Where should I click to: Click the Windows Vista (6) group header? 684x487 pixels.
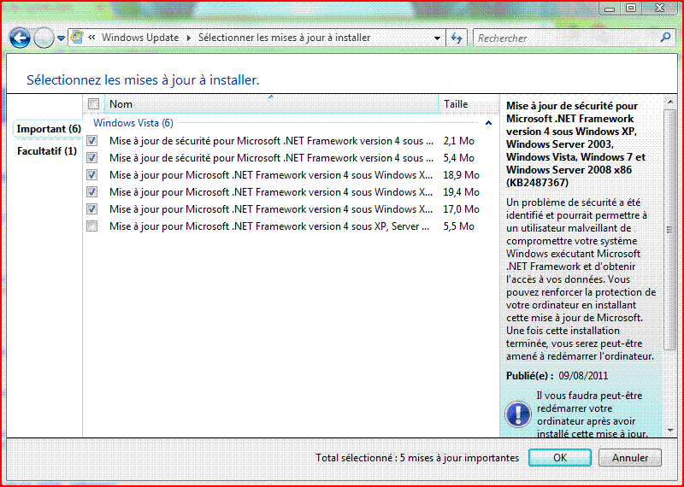[133, 123]
